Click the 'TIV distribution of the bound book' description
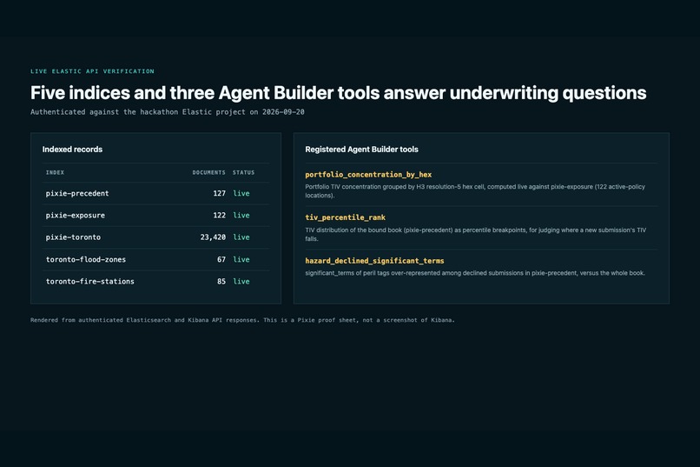 pos(475,234)
